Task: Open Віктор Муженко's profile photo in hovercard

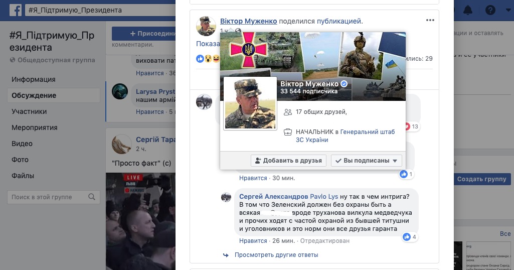Action: 250,103
